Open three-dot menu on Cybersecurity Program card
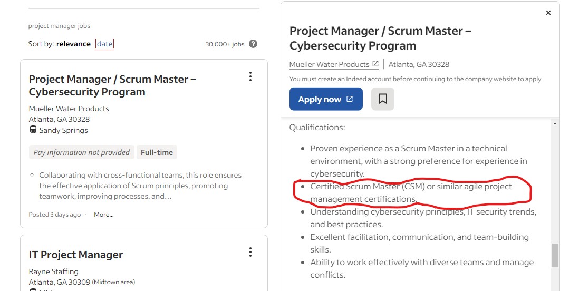This screenshot has width=579, height=291. coord(250,76)
